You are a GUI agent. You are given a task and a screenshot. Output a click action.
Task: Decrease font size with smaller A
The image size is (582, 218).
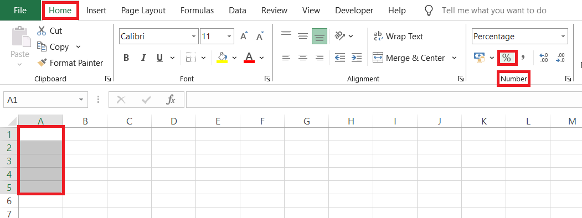(x=260, y=36)
